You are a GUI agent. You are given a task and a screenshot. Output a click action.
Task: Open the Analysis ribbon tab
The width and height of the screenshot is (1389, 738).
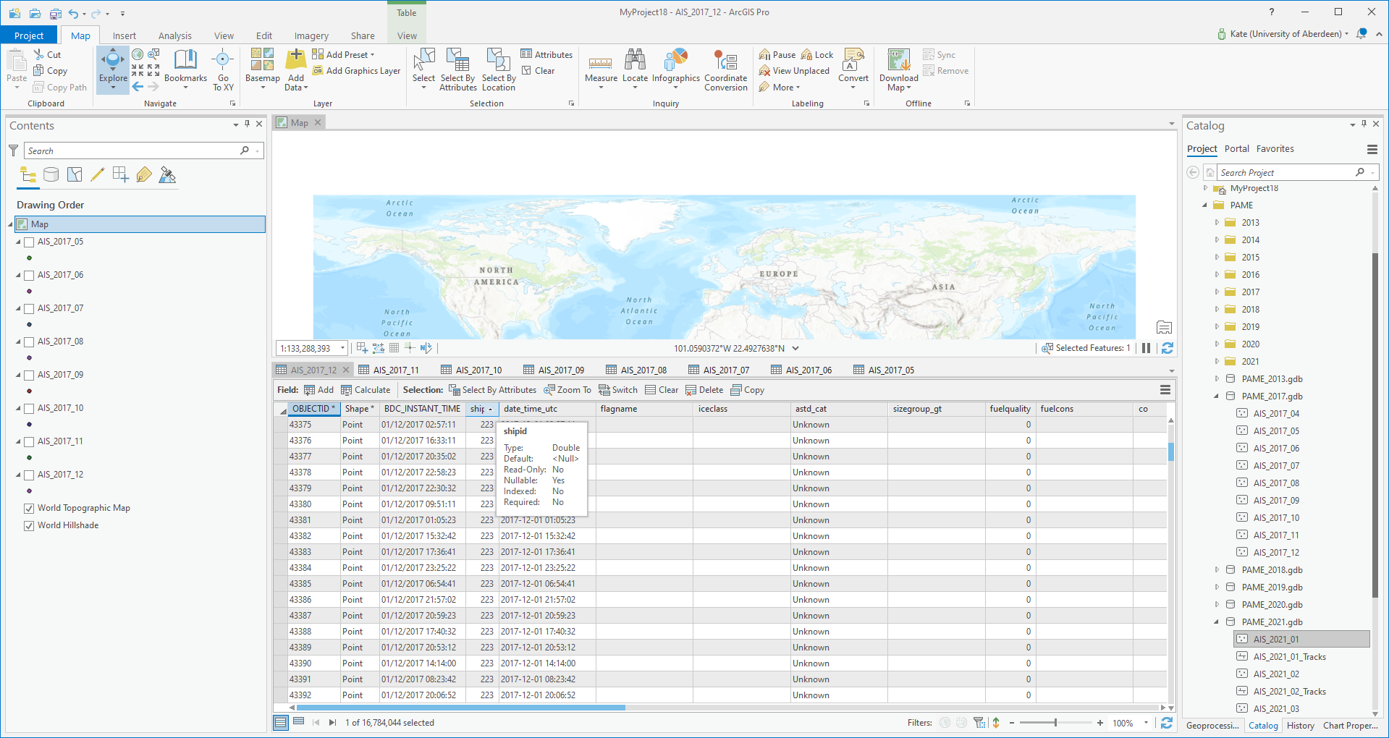pyautogui.click(x=174, y=36)
